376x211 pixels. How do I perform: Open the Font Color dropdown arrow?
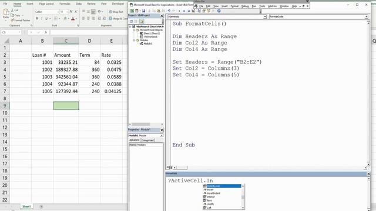tap(76, 18)
